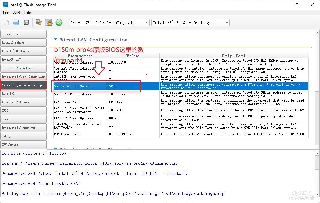Click the Writing map file log line

point(113,194)
